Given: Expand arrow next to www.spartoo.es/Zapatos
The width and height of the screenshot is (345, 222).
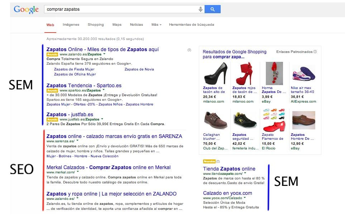Looking at the screenshot, I should (x=104, y=90).
